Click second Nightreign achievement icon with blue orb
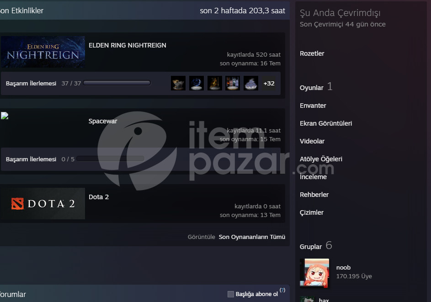This screenshot has width=431, height=302. pos(197,83)
